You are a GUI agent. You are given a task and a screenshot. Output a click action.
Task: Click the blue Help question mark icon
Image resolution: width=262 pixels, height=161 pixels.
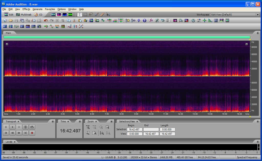[145, 20]
